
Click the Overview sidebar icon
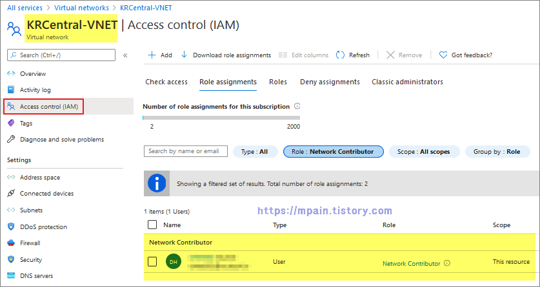11,73
